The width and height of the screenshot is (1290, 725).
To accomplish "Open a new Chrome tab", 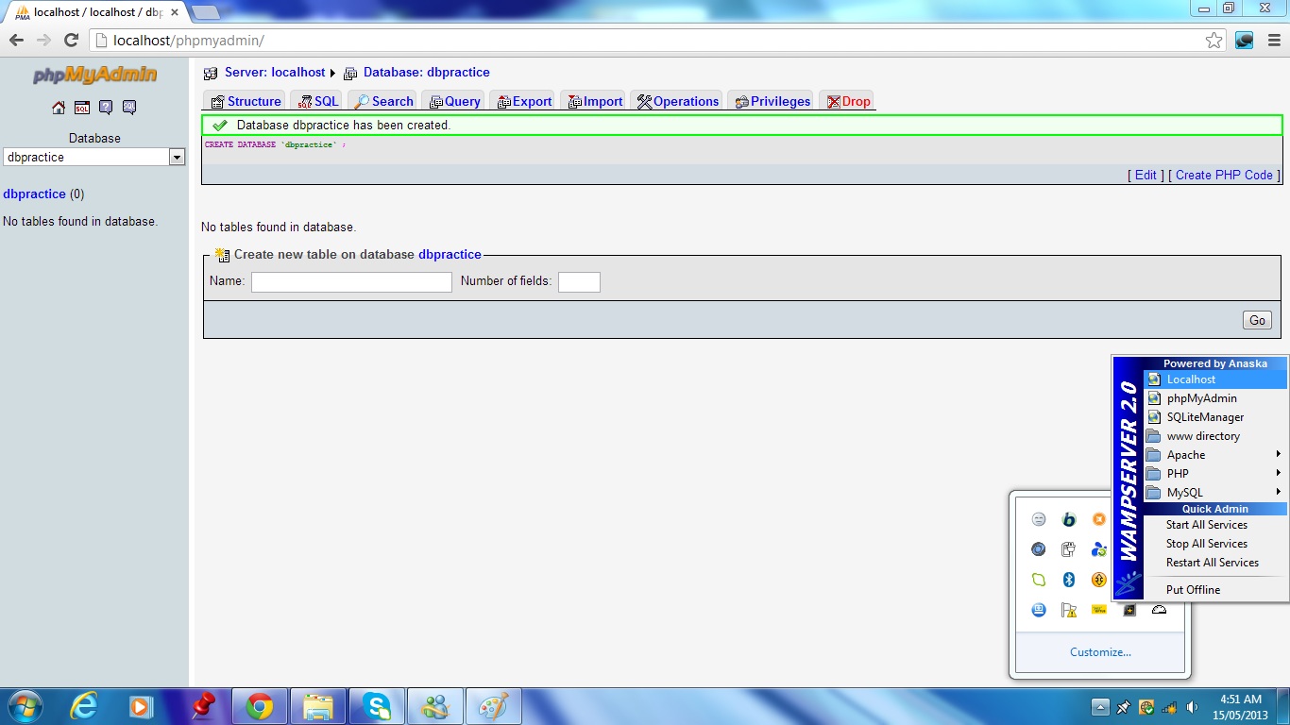I will point(205,12).
